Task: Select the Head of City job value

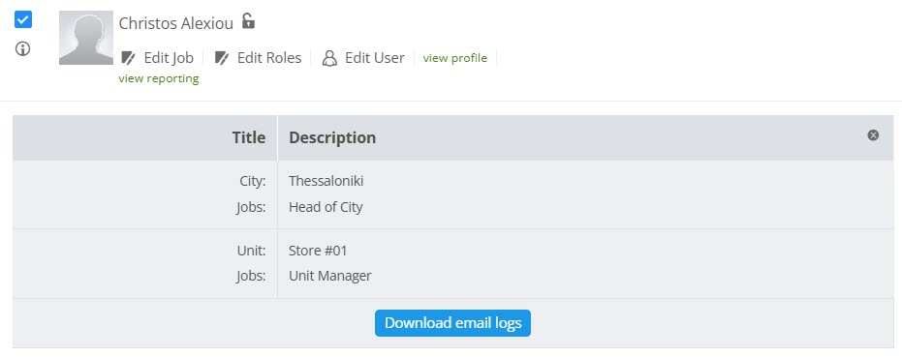Action: pyautogui.click(x=326, y=207)
